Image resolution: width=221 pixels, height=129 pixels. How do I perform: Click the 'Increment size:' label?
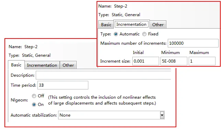point(115,61)
